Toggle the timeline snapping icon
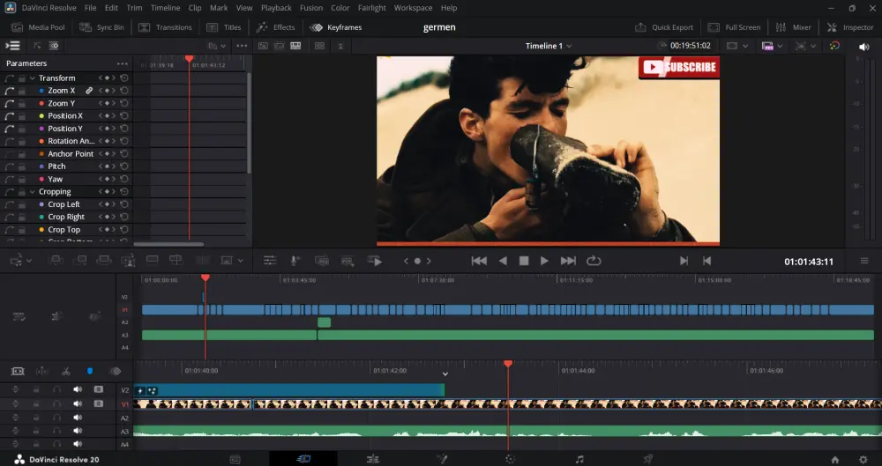This screenshot has height=466, width=882. [x=41, y=372]
